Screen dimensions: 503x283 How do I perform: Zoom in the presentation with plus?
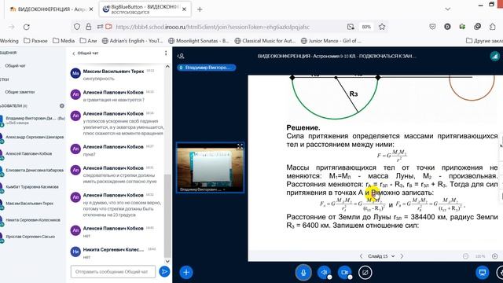coord(494,256)
